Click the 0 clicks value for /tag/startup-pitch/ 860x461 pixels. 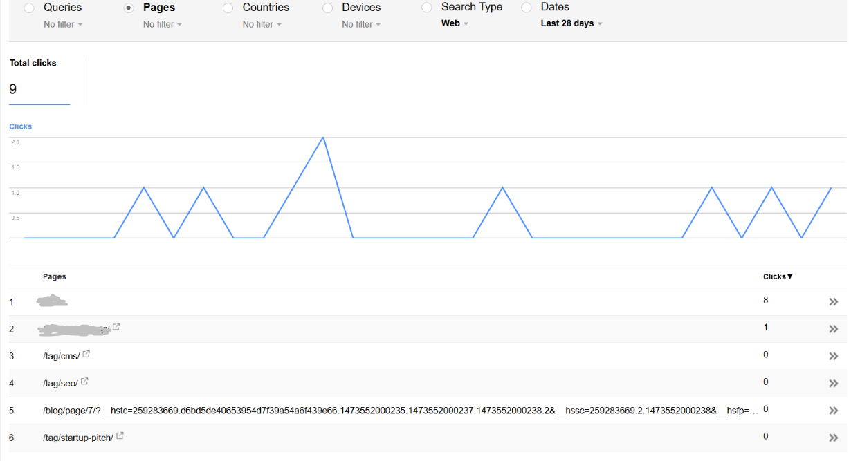766,436
